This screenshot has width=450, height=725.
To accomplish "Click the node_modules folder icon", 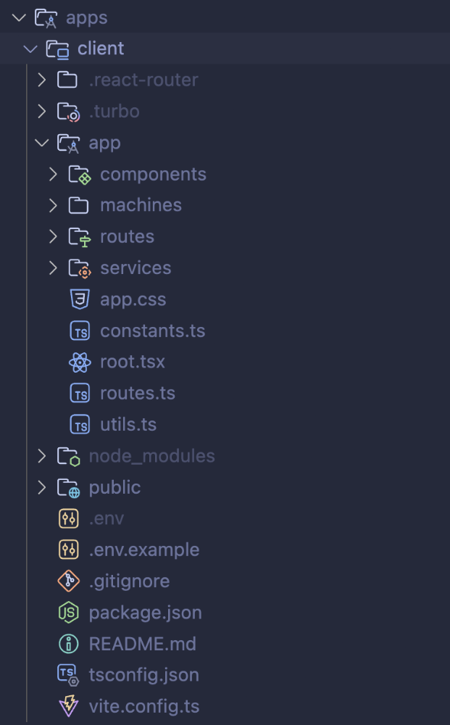I will (68, 456).
